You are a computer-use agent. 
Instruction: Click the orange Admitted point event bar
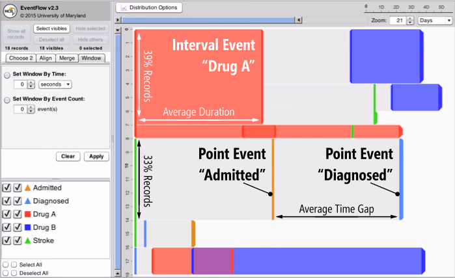[x=273, y=179]
